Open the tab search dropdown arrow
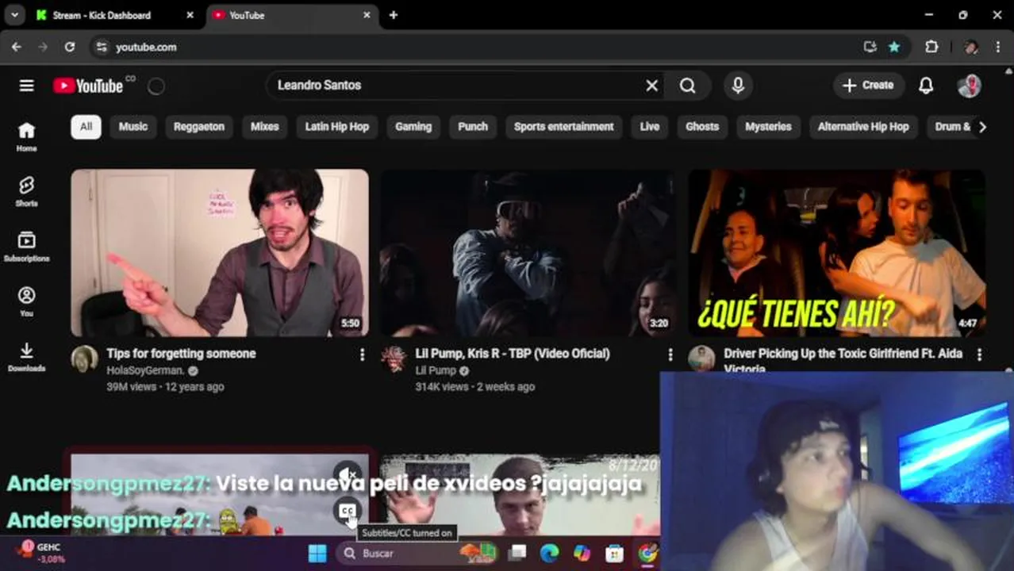Viewport: 1014px width, 571px height. point(14,15)
